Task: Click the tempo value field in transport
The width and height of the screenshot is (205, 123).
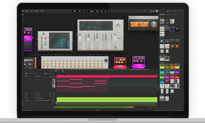Action: pyautogui.click(x=97, y=11)
